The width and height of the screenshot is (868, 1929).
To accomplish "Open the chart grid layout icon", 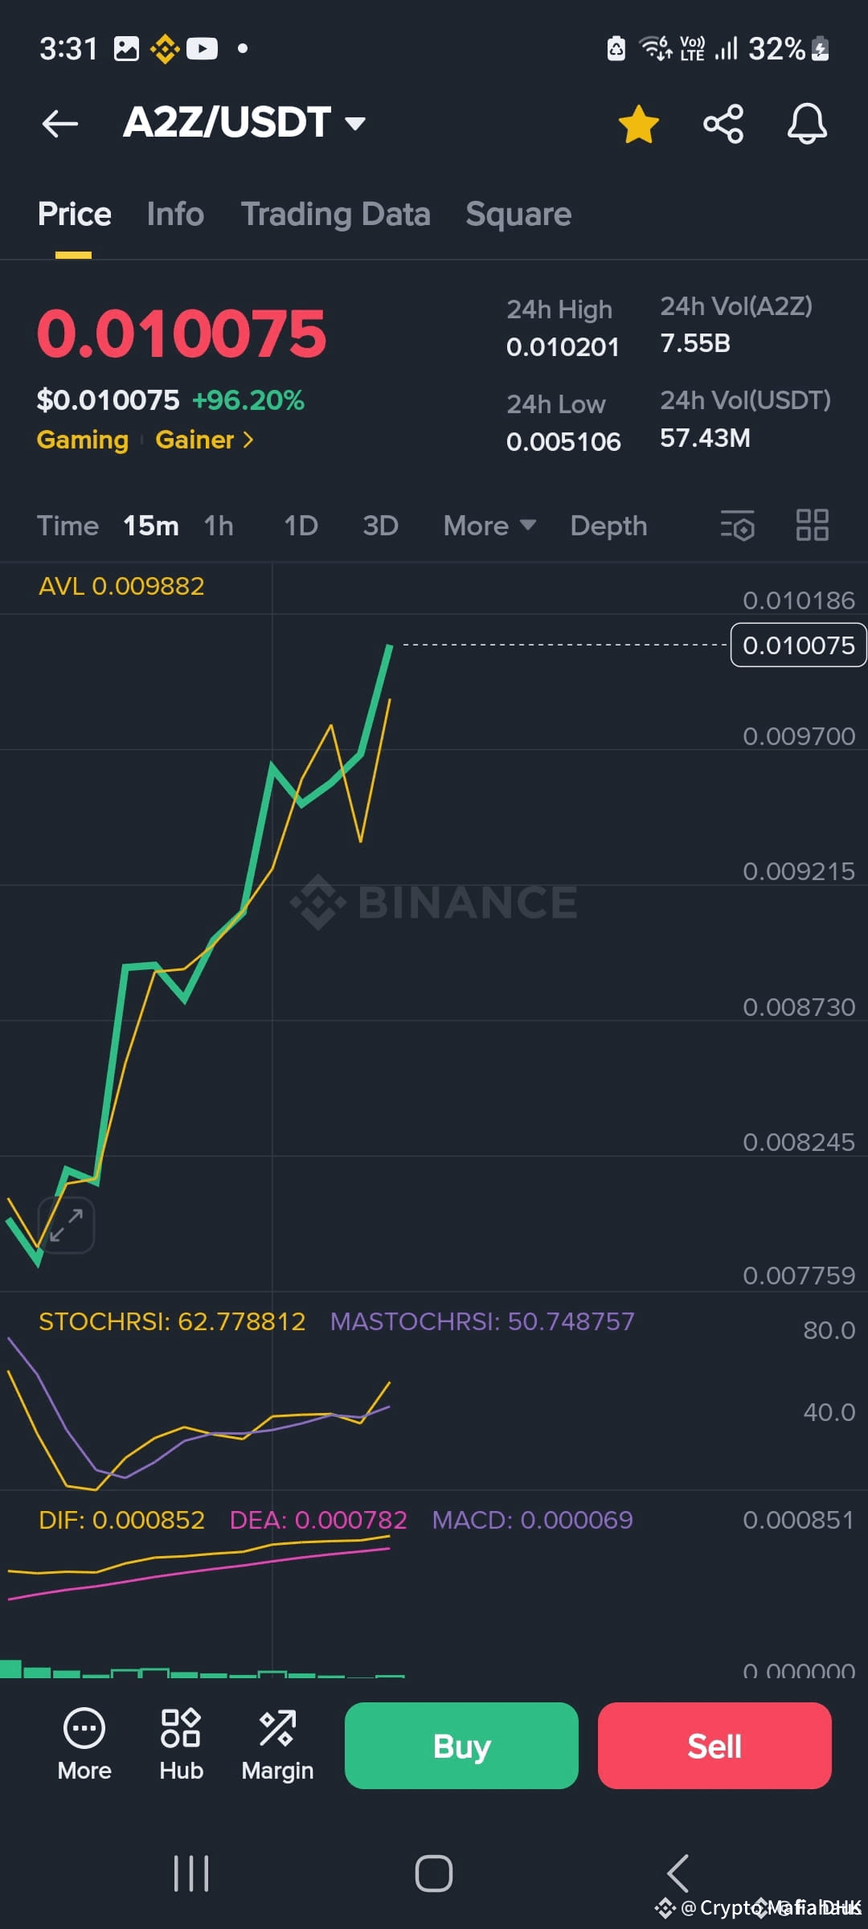I will point(812,526).
